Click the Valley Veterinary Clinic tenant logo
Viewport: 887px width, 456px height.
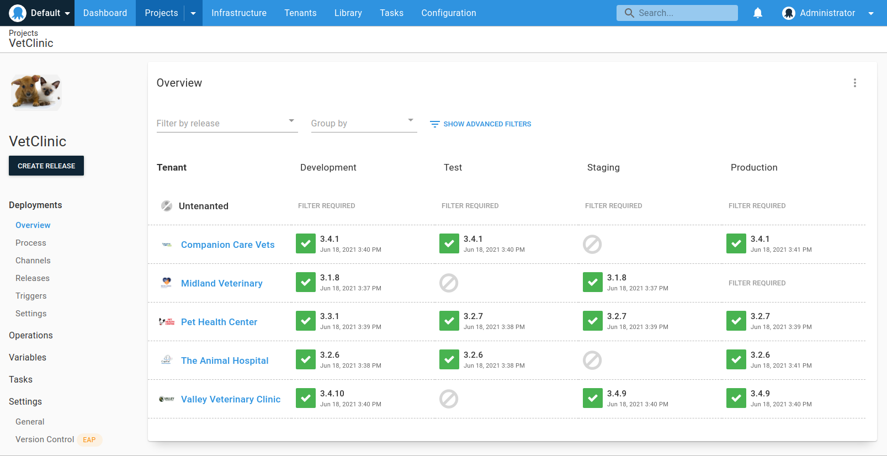pyautogui.click(x=167, y=399)
